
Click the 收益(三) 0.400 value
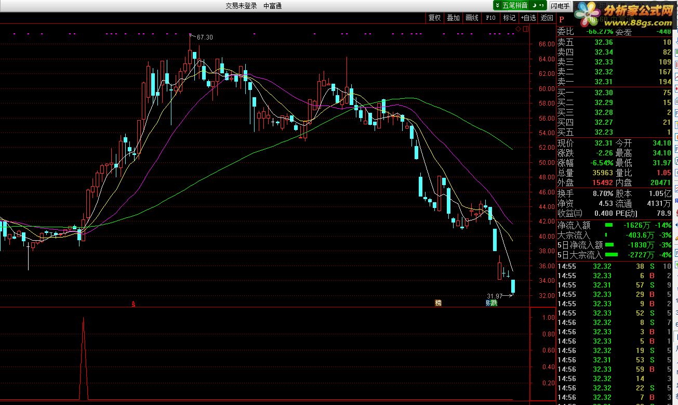pos(603,213)
